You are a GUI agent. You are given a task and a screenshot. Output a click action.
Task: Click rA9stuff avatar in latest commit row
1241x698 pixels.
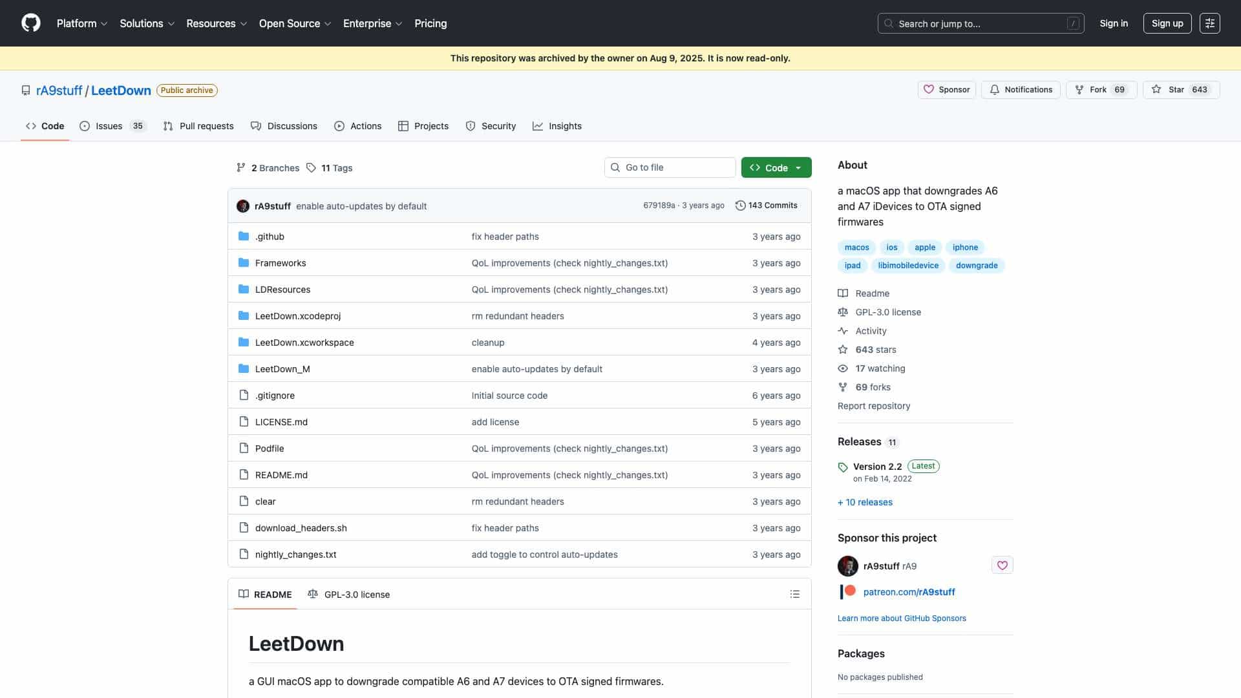click(243, 206)
